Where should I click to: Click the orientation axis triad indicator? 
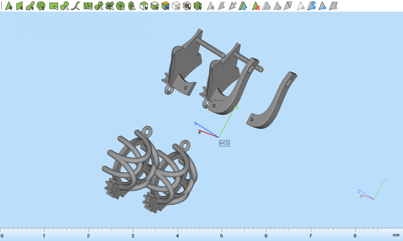[x=372, y=191]
